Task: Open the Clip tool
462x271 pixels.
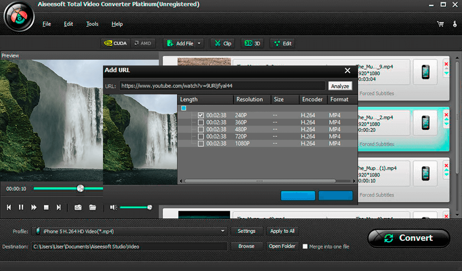Action: (x=223, y=43)
